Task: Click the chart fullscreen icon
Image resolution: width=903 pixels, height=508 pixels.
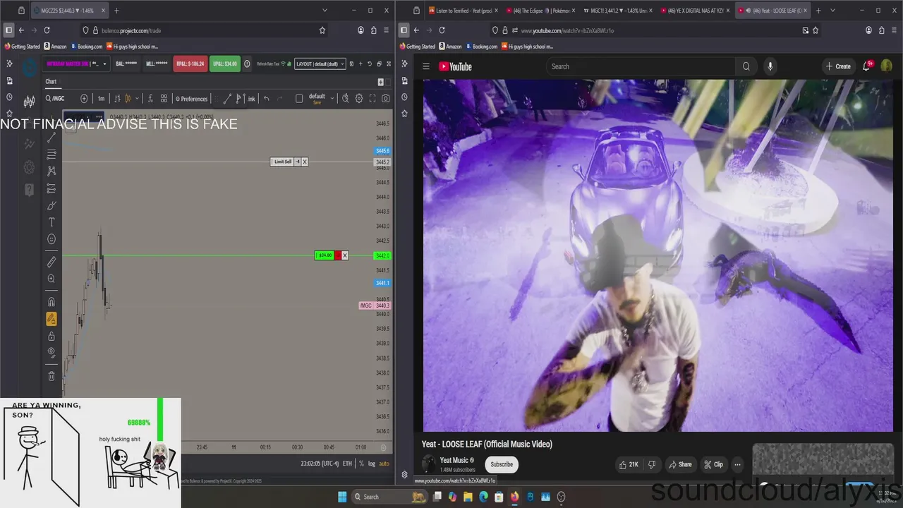Action: click(x=372, y=99)
